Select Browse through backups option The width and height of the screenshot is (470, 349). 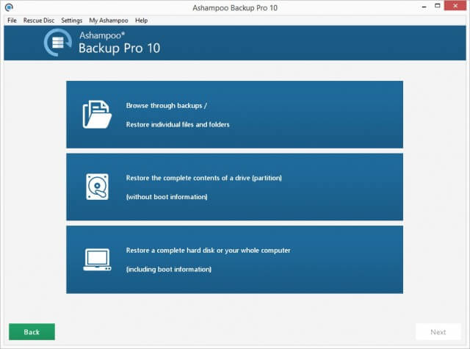(x=234, y=115)
